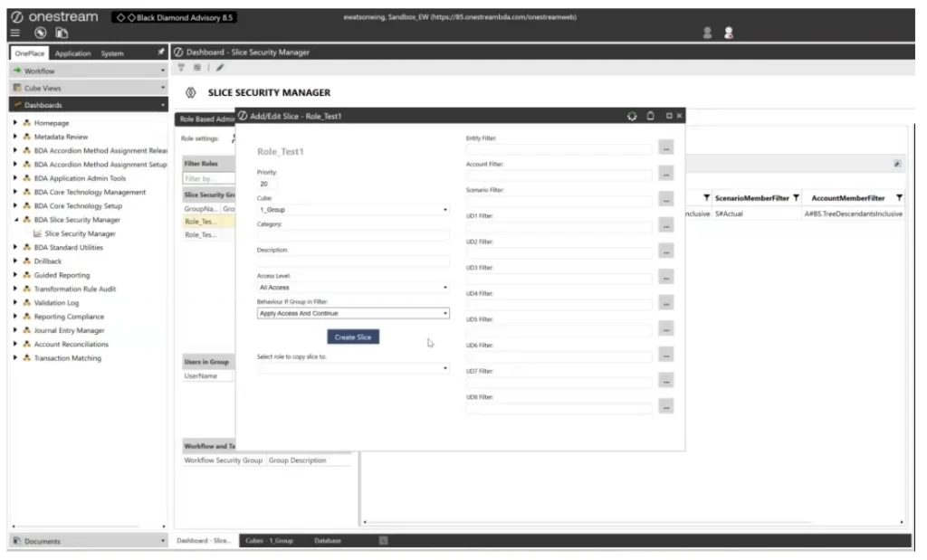The image size is (927, 560).
Task: Switch to the Application tab
Action: [72, 53]
